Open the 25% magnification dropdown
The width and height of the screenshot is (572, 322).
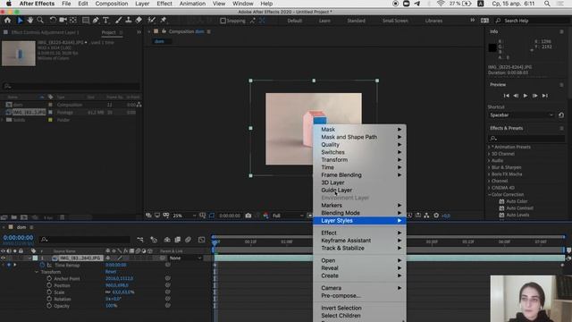(x=184, y=216)
